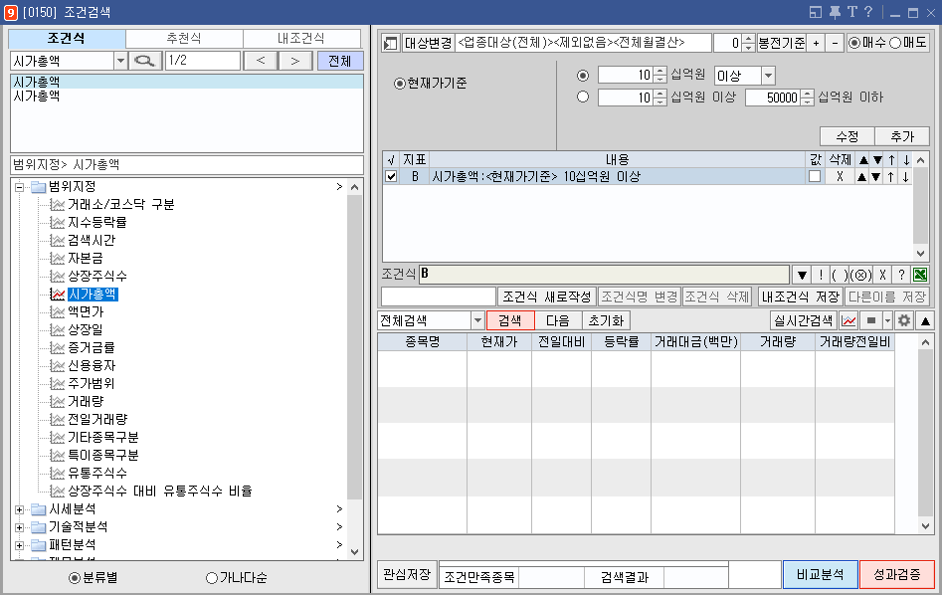Screen dimensions: 942x595
Task: Click the T font-size icon in the title bar
Action: 853,11
